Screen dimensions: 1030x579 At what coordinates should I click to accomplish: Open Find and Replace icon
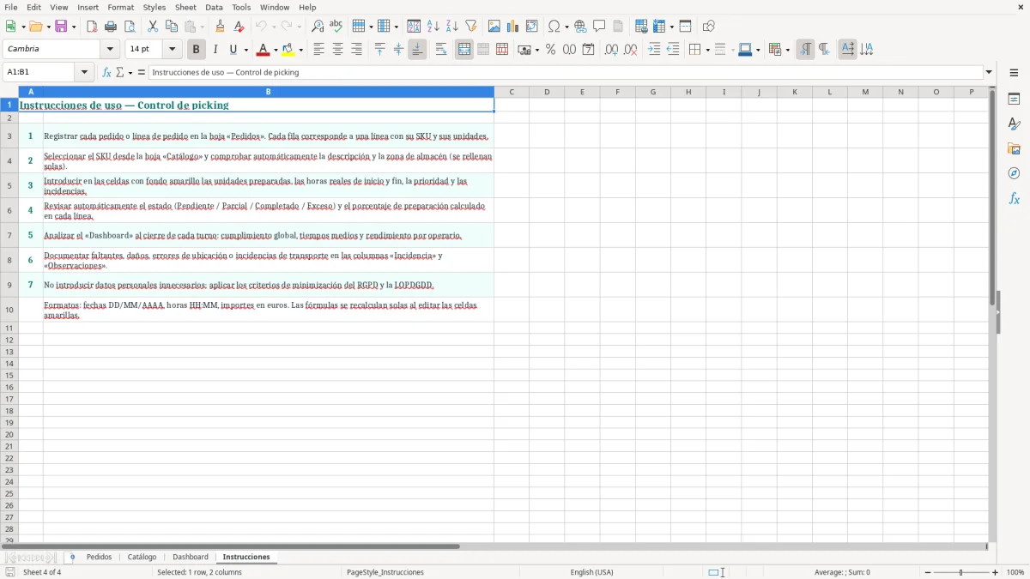click(x=318, y=27)
